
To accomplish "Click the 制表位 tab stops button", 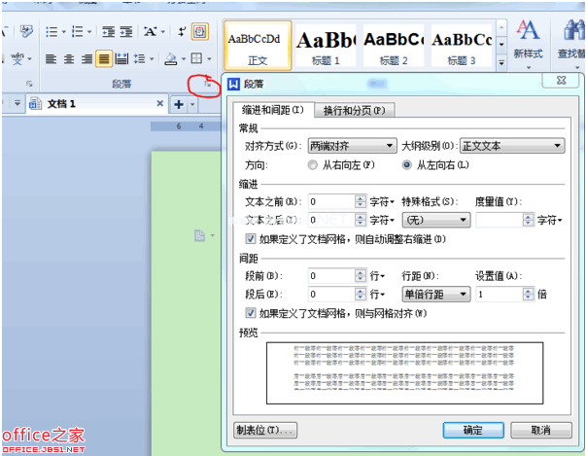I will 264,430.
